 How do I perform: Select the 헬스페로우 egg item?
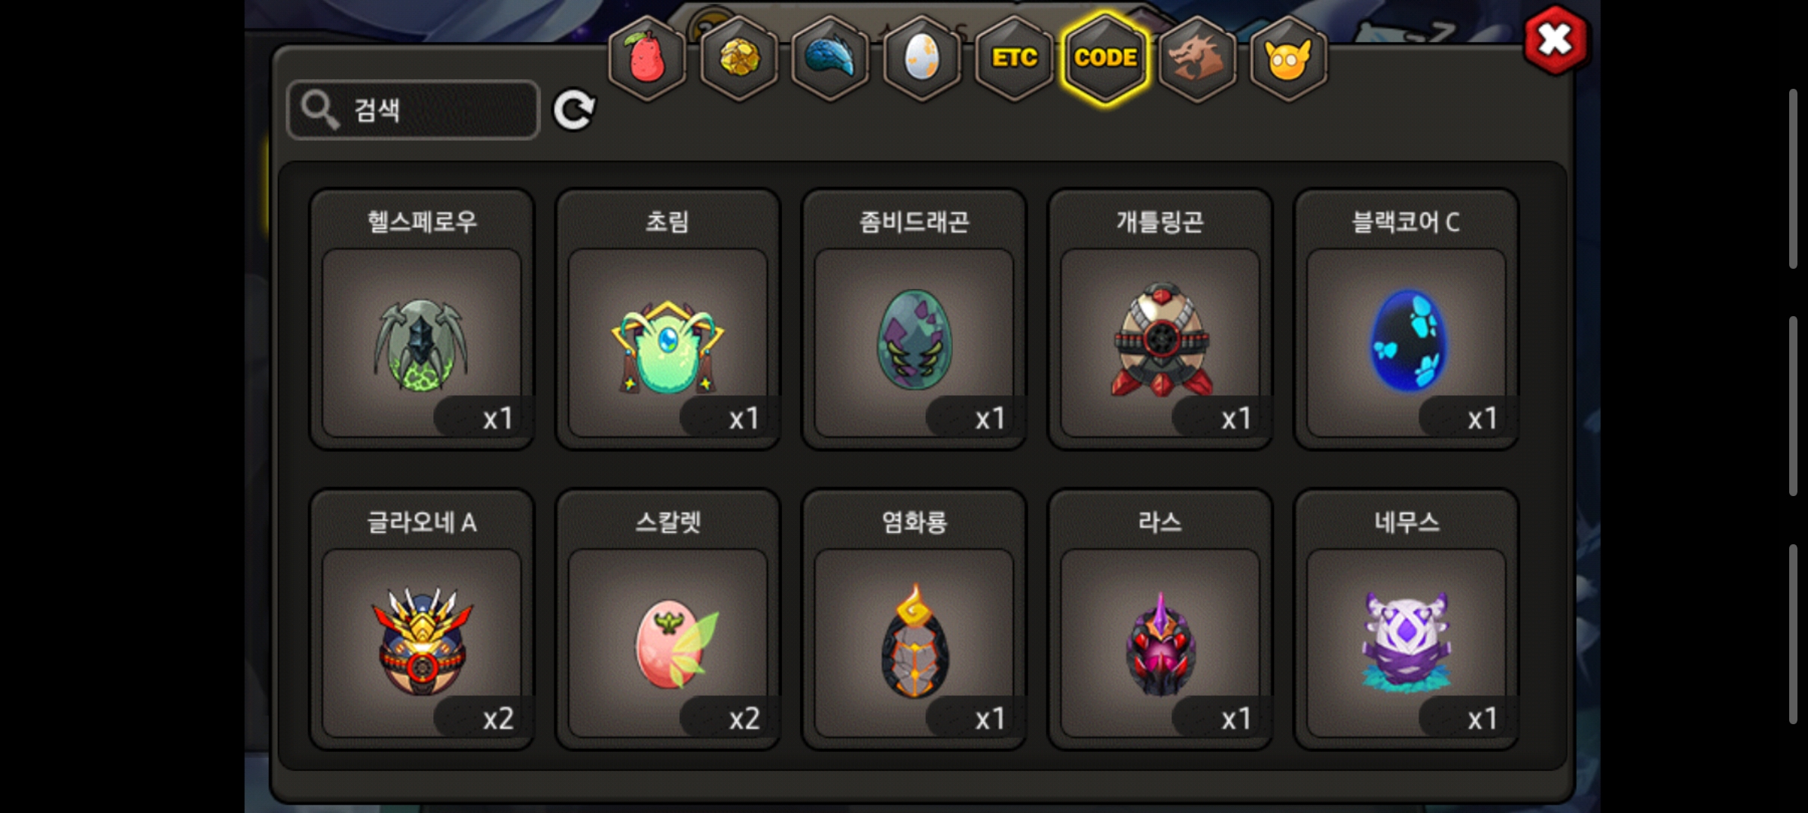coord(422,319)
